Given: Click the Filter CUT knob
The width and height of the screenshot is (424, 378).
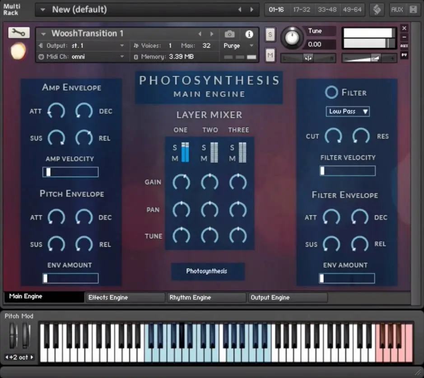Looking at the screenshot, I should point(333,136).
